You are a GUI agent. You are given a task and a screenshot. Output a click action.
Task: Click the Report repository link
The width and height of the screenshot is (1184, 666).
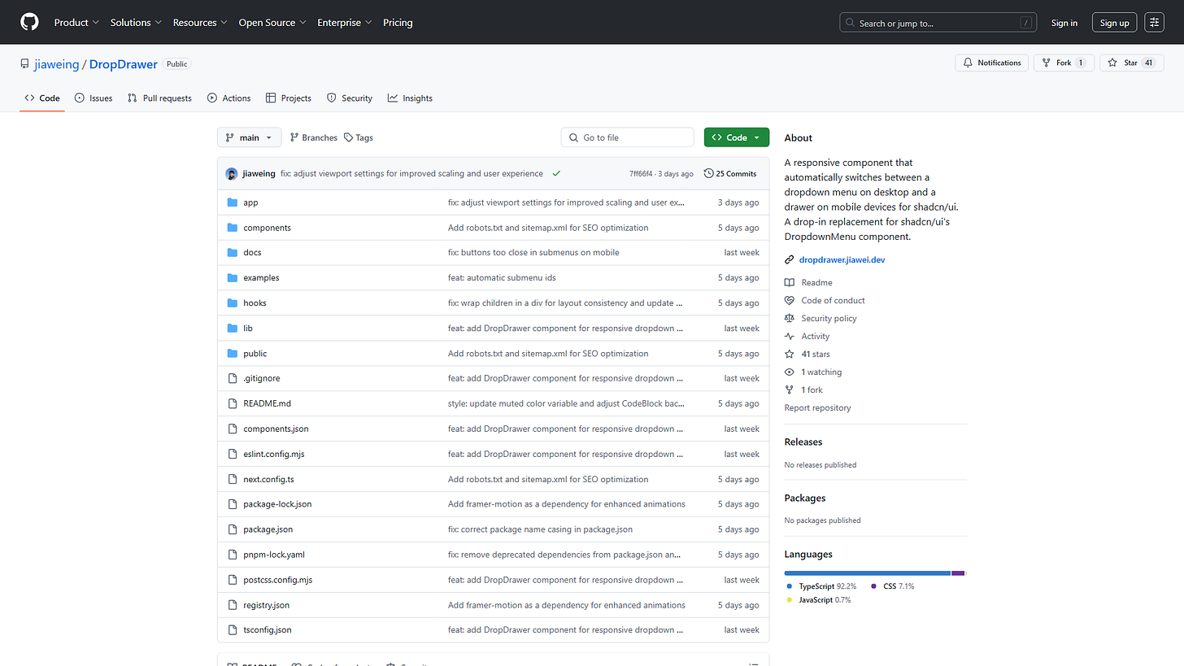click(817, 407)
